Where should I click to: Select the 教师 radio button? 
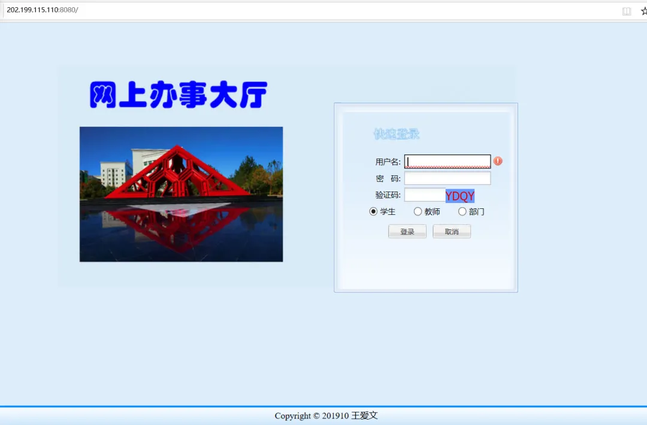[x=418, y=211]
